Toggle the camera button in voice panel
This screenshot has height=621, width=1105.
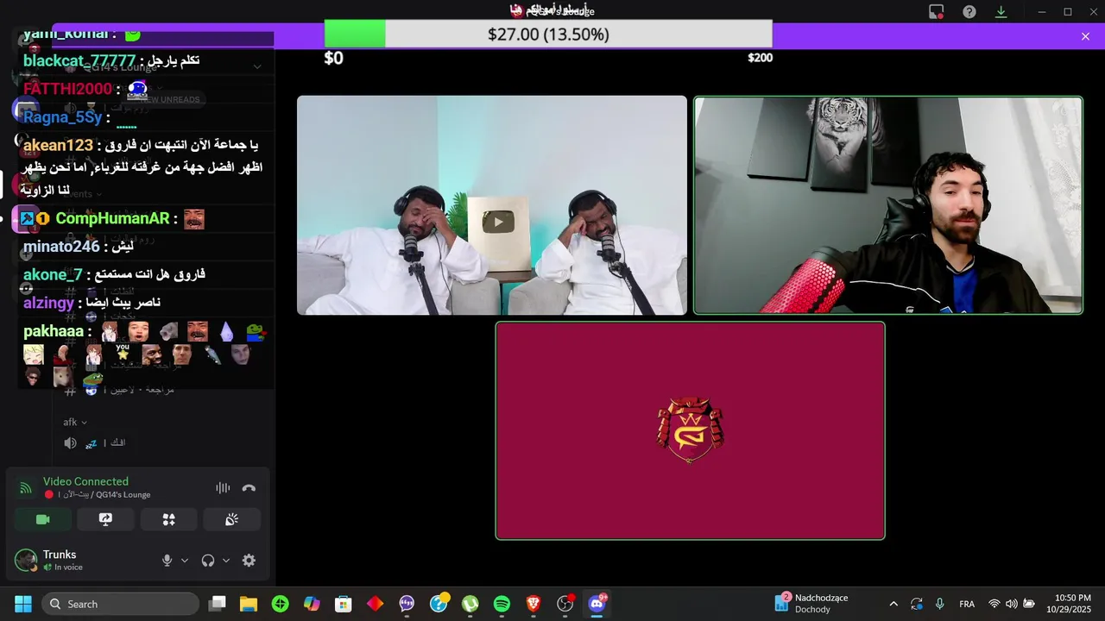(x=42, y=519)
